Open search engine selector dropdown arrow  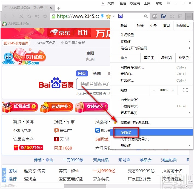(124, 16)
